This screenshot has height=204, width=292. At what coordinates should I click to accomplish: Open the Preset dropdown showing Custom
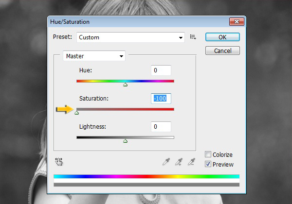[131, 37]
